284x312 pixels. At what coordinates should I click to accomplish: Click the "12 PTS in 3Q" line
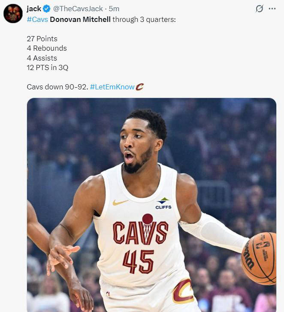[47, 67]
